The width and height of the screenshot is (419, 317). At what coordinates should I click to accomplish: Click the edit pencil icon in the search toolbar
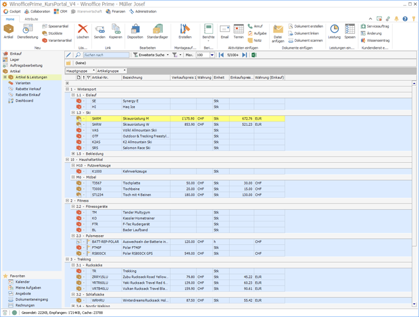68,55
